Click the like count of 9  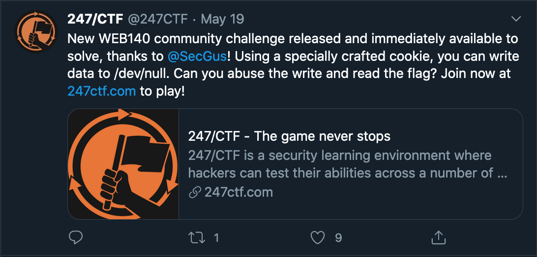click(338, 238)
